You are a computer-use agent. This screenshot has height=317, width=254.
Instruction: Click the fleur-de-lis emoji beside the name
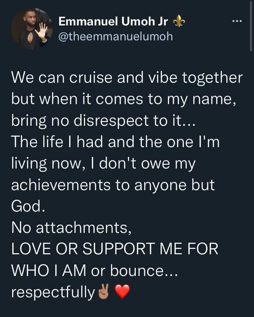[179, 21]
